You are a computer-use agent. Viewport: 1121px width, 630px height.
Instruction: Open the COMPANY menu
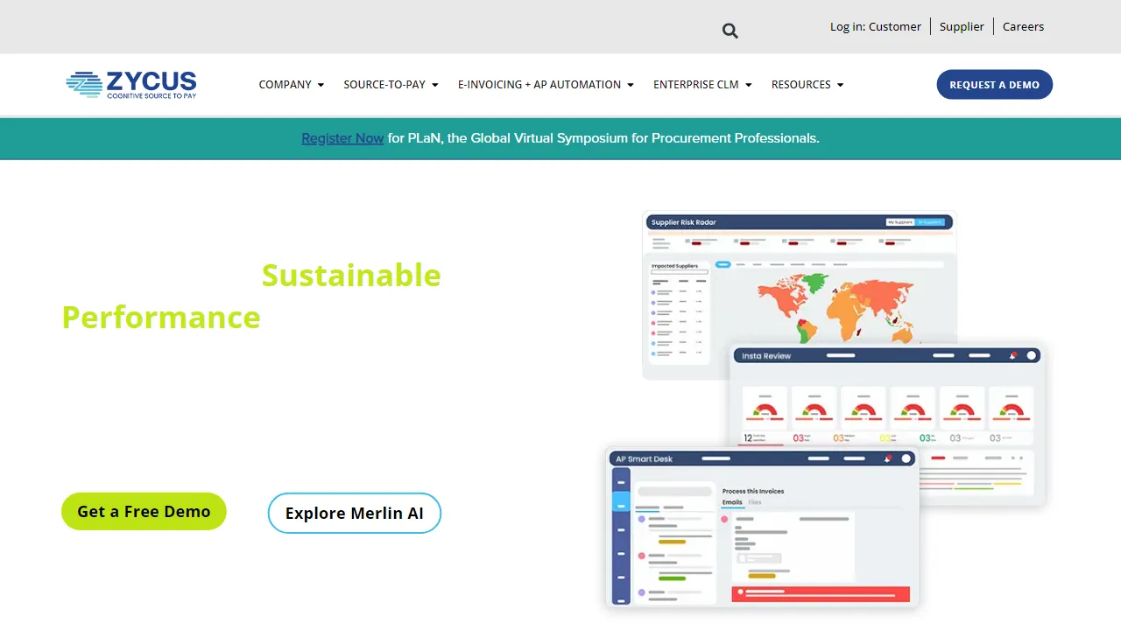pyautogui.click(x=292, y=85)
